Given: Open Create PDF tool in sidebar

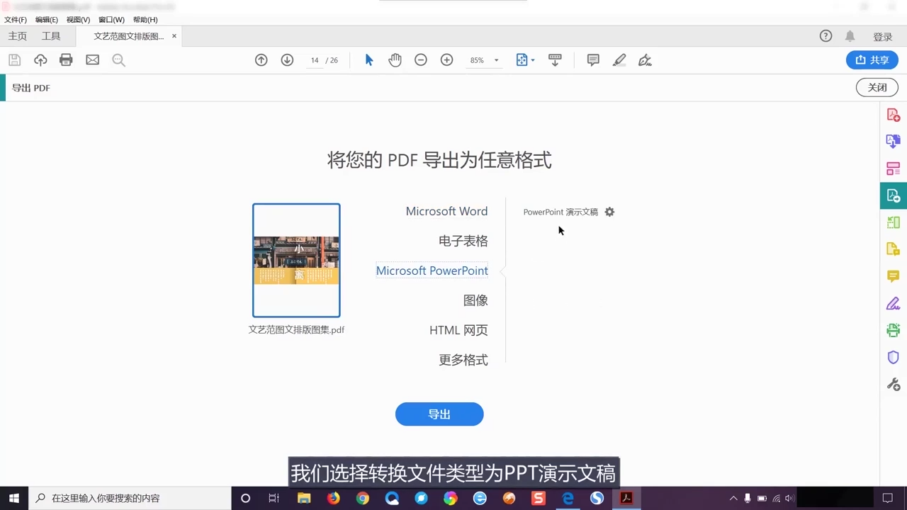Looking at the screenshot, I should point(894,115).
